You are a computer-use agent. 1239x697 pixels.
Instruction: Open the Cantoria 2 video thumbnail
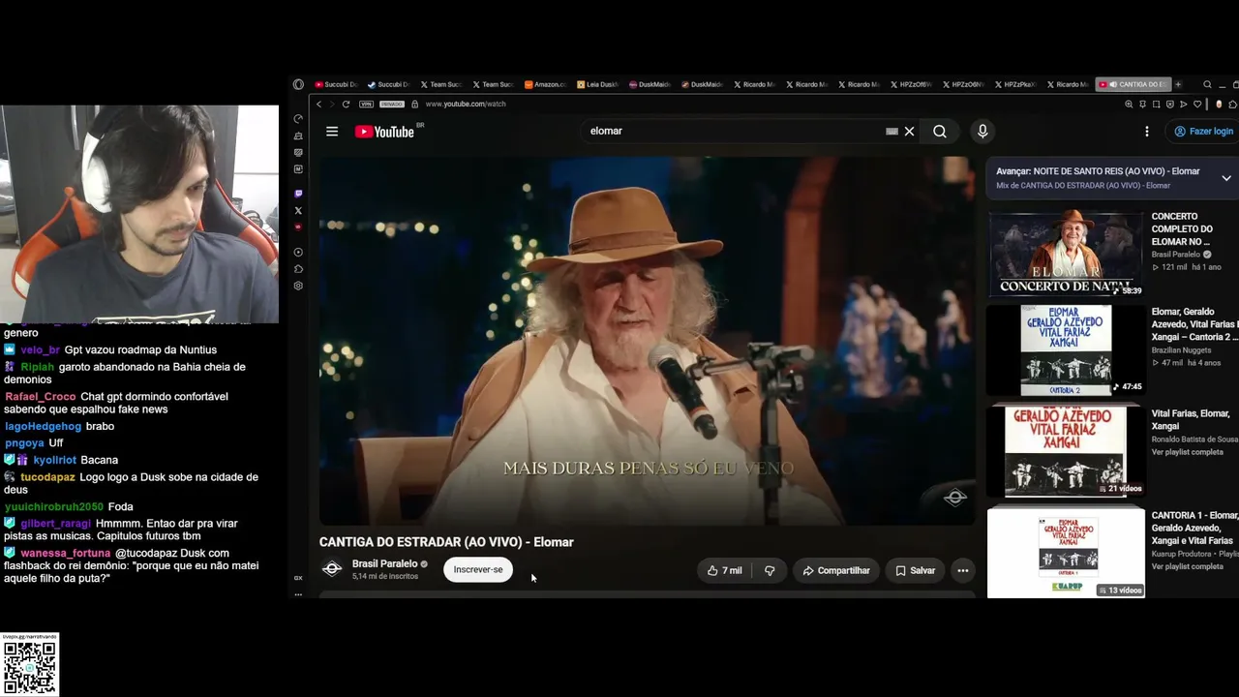1066,350
